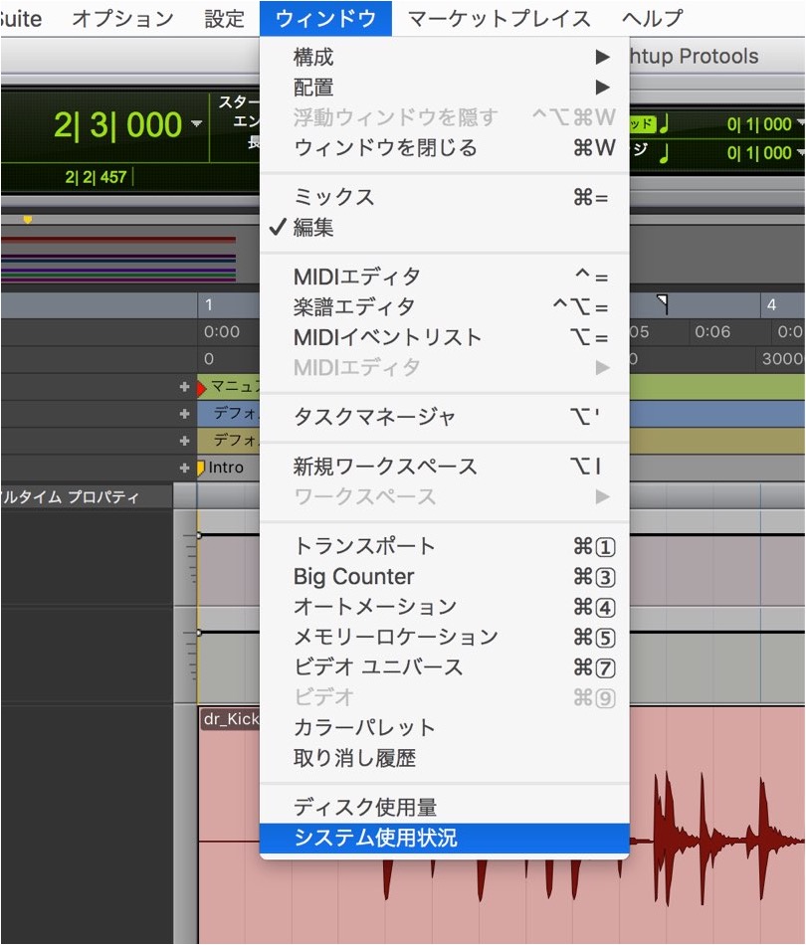Show the Big Counter window
This screenshot has width=806, height=945.
(x=444, y=576)
